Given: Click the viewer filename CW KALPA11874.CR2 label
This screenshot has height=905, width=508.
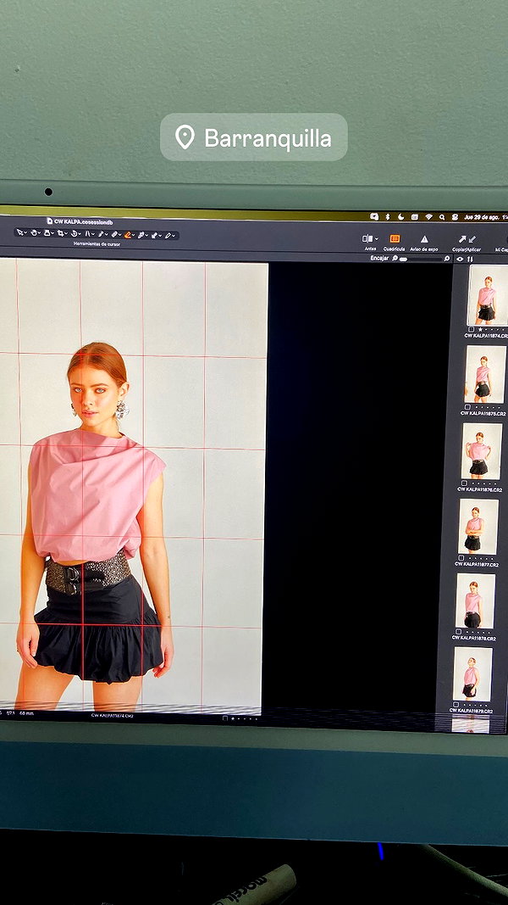Looking at the screenshot, I should coord(113,715).
